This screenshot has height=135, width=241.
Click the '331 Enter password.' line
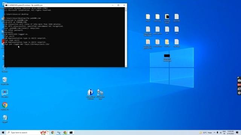pyautogui.click(x=14, y=30)
